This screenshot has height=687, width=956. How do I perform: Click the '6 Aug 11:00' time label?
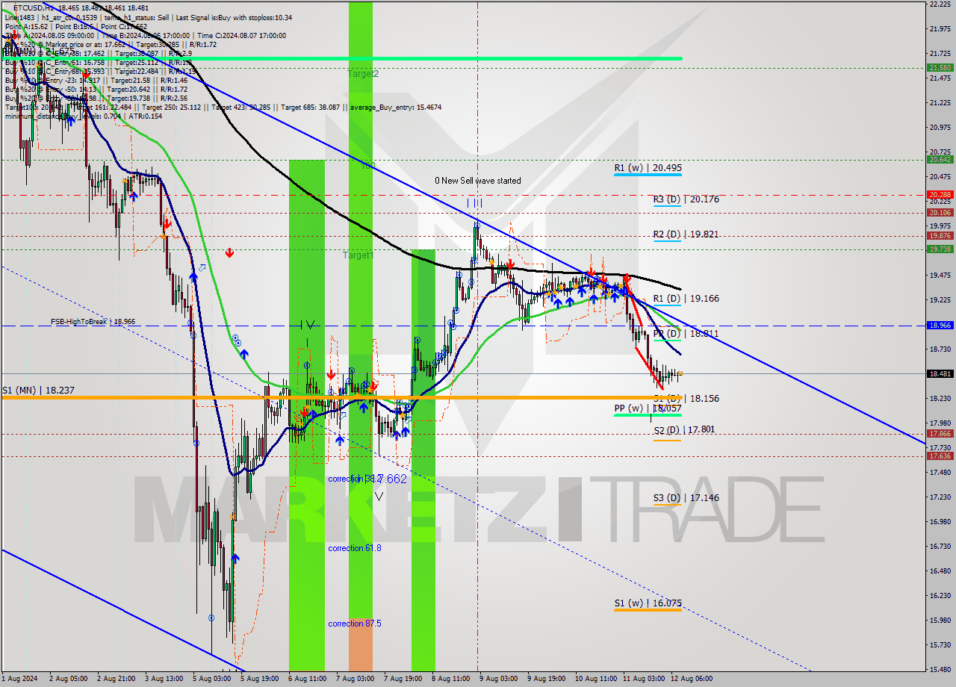coord(307,679)
